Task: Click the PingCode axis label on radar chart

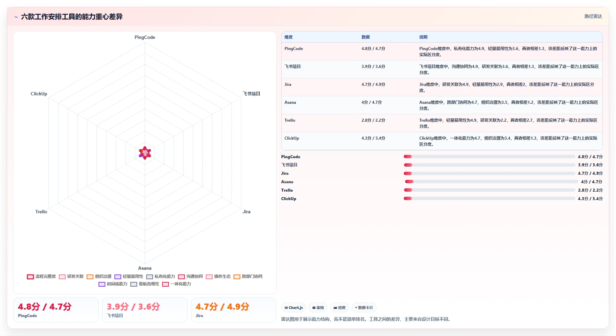Action: click(x=145, y=37)
